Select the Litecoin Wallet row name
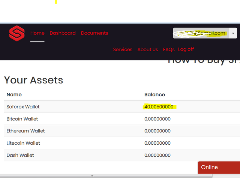The height and width of the screenshot is (178, 240). click(23, 143)
